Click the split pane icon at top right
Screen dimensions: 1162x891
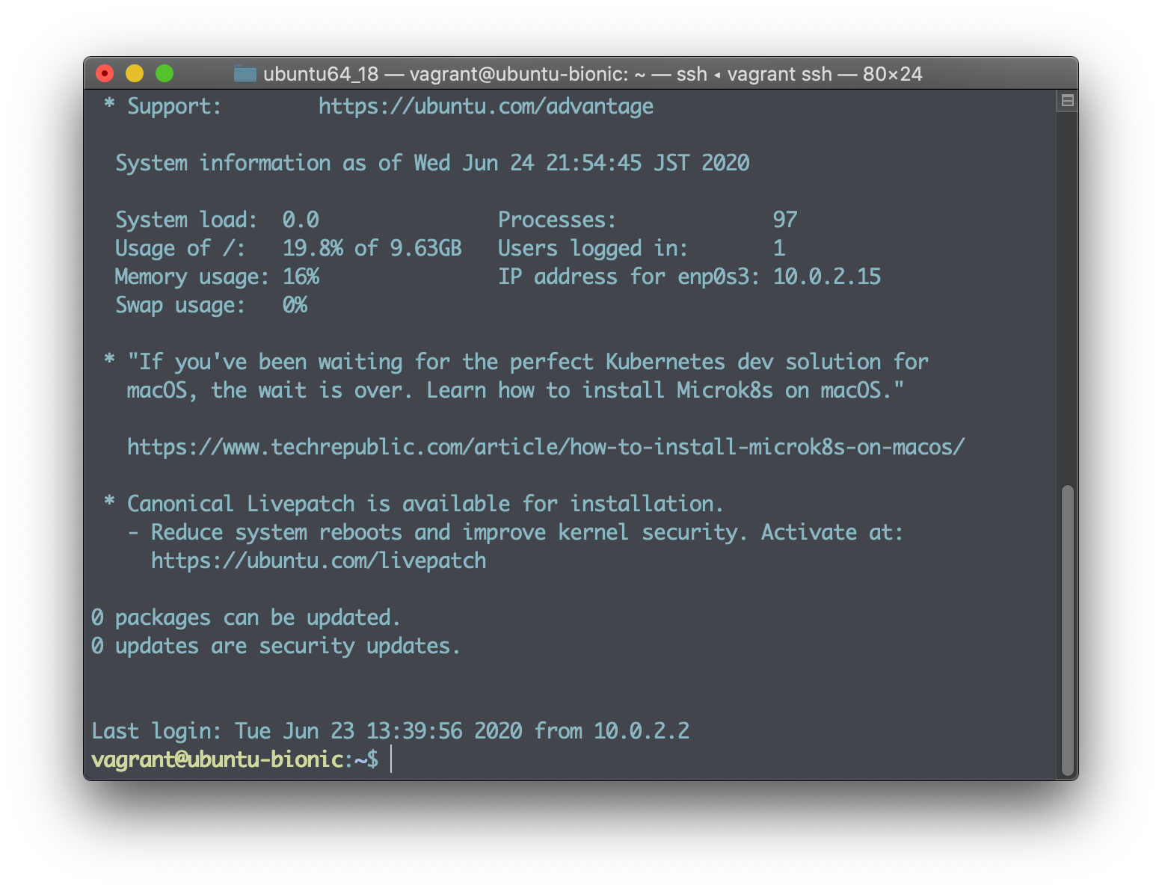pyautogui.click(x=1067, y=100)
